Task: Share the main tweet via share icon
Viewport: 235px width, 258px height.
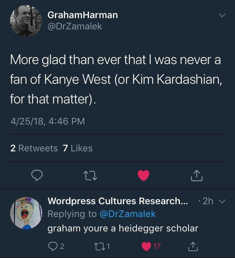Action: pos(197,175)
